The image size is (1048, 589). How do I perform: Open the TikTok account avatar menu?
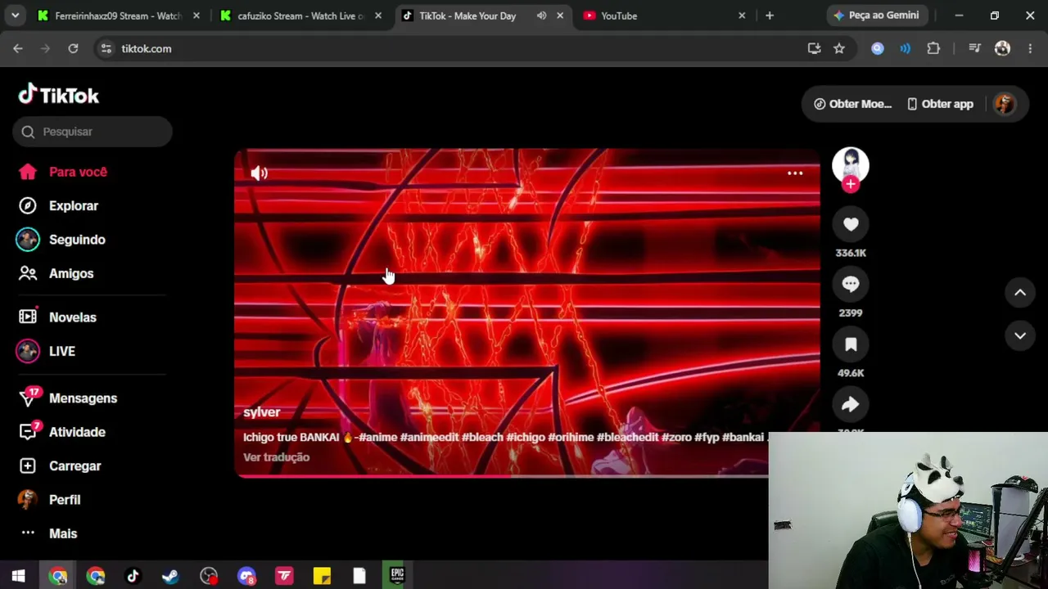point(1005,104)
